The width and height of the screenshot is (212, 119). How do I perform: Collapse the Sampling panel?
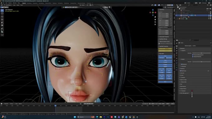(x=182, y=48)
